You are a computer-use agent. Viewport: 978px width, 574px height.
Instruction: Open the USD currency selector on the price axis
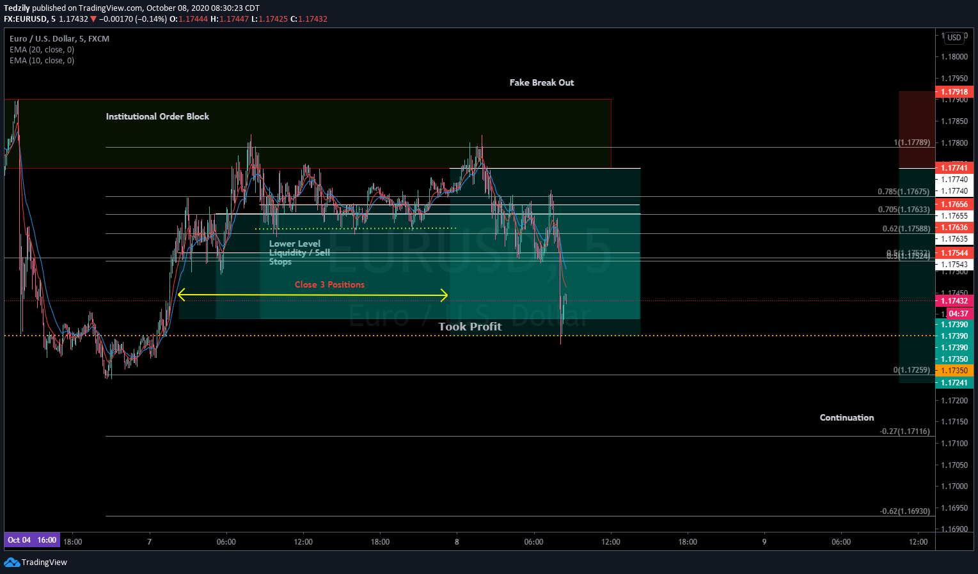point(954,38)
